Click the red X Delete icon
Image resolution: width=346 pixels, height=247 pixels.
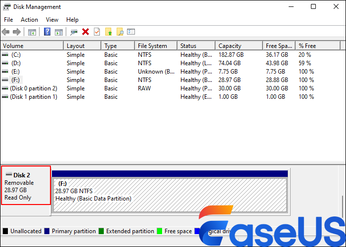(86, 32)
